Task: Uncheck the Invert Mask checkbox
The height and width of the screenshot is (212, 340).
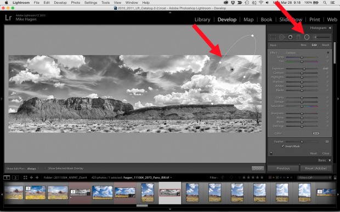Action: point(282,146)
